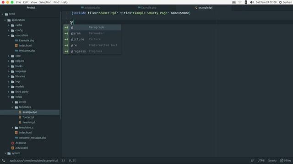293x164 pixels.
Task: Collapse the templates folder
Action: click(12, 107)
